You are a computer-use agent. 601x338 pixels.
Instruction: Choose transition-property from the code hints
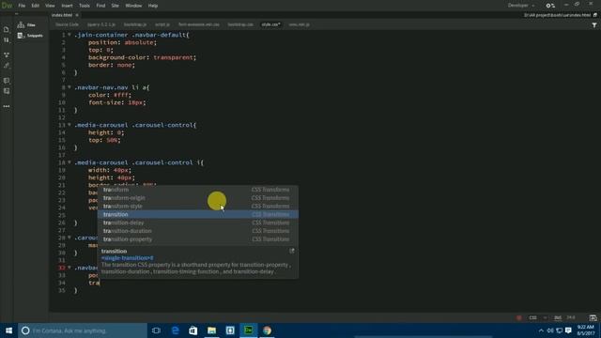tap(198, 239)
